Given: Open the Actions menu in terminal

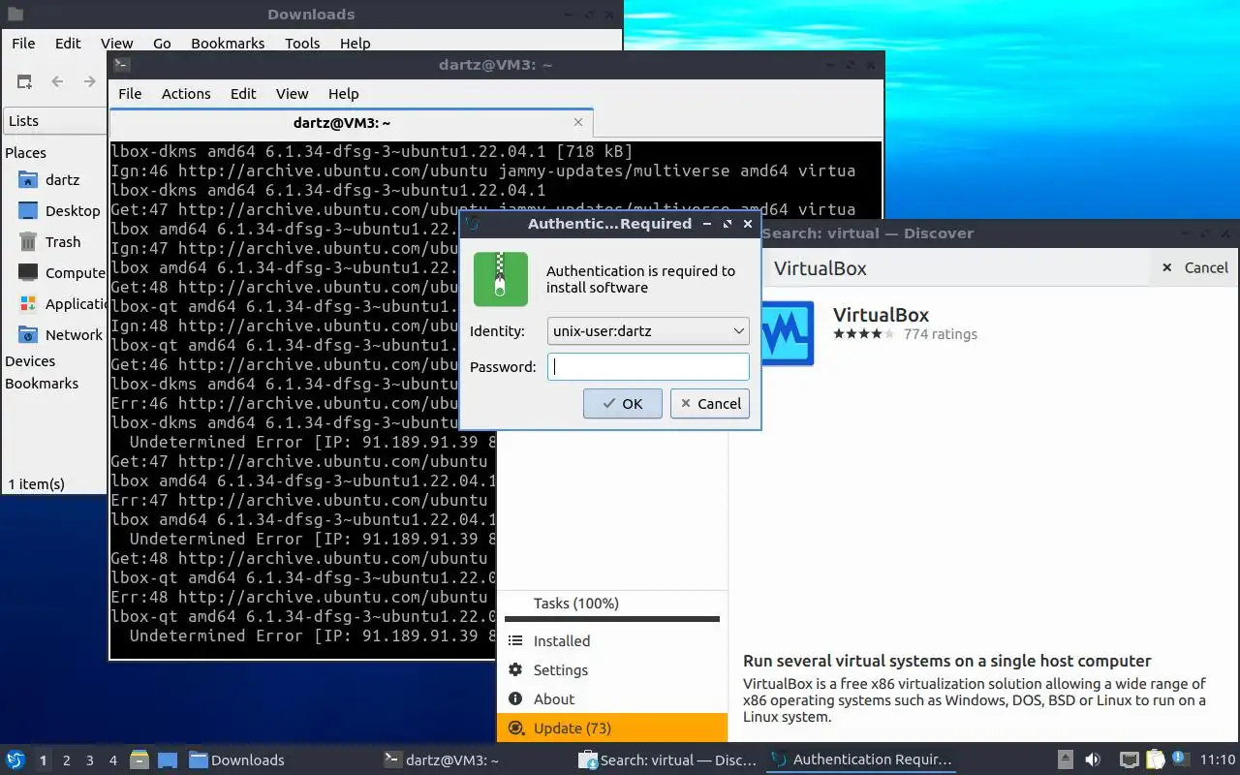Looking at the screenshot, I should (186, 93).
